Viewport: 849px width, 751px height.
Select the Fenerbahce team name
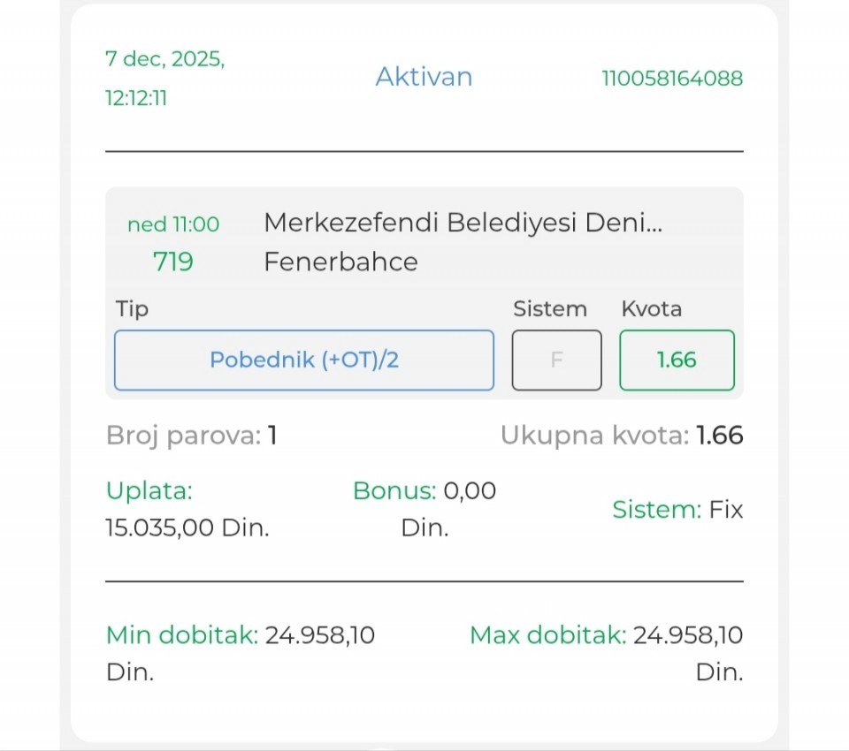(x=340, y=262)
